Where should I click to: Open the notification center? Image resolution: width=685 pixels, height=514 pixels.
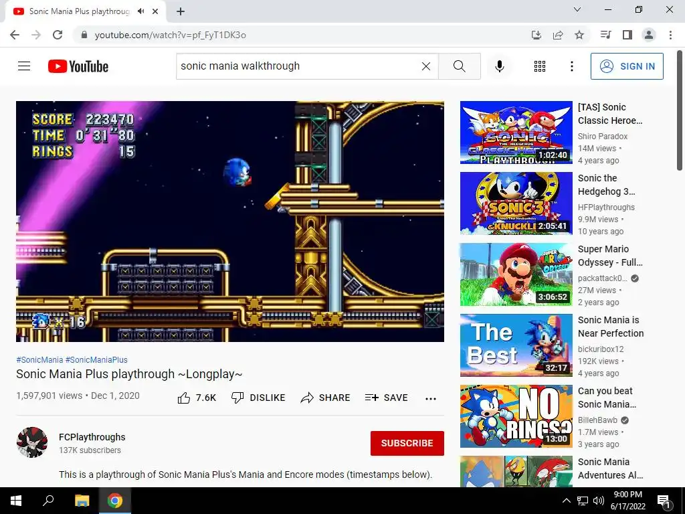point(664,501)
